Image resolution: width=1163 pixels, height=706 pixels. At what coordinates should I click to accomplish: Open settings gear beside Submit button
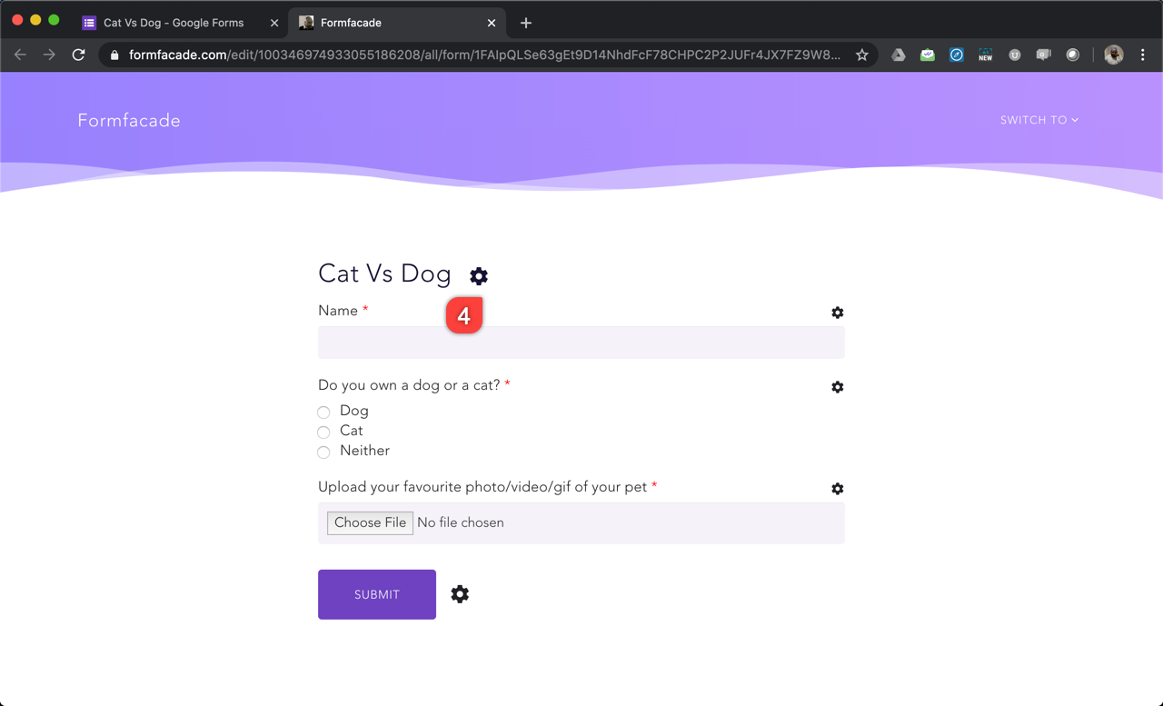click(x=460, y=594)
